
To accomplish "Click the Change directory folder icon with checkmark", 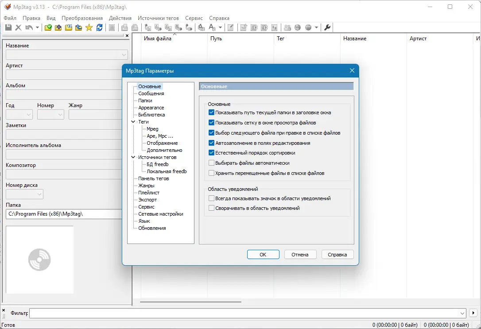I will (48, 27).
